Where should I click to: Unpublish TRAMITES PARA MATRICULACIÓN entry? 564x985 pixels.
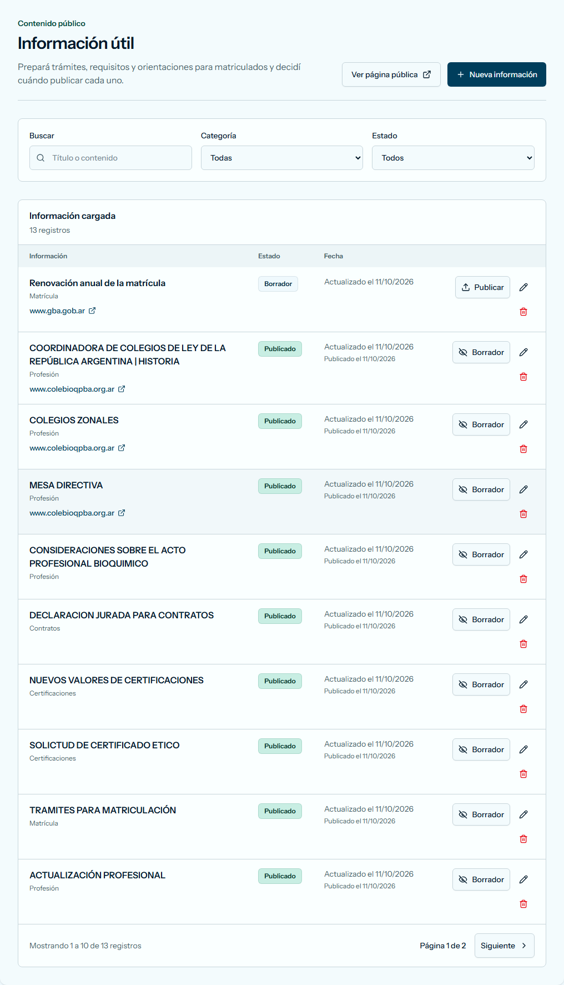pyautogui.click(x=481, y=814)
